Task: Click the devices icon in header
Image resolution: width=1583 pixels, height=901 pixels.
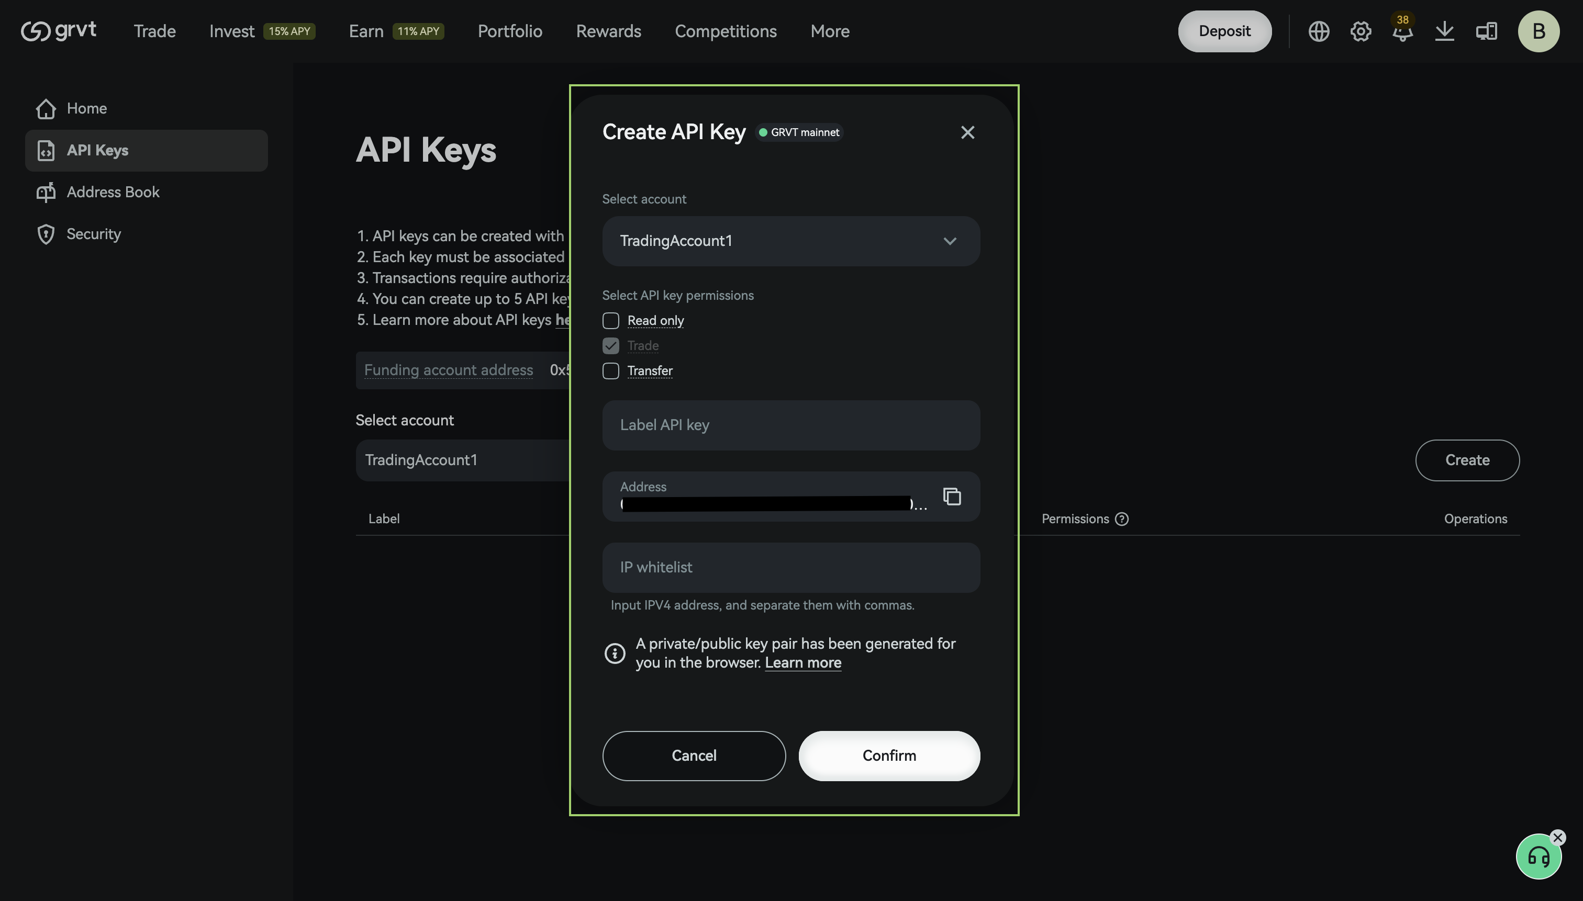Action: tap(1487, 31)
